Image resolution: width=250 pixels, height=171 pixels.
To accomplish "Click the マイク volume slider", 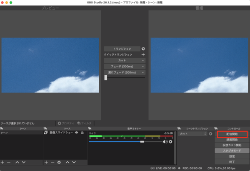I will tap(125, 142).
